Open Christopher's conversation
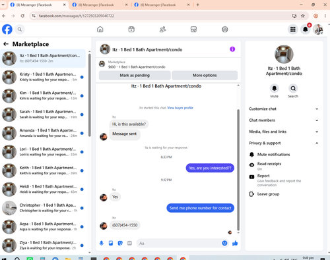Viewport: 330px width, 260px height. (x=43, y=208)
